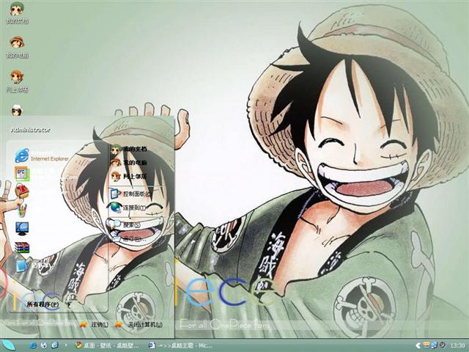Switch to 桌酷主题 taskbar window
Image resolution: width=469 pixels, height=352 pixels.
pos(181,345)
